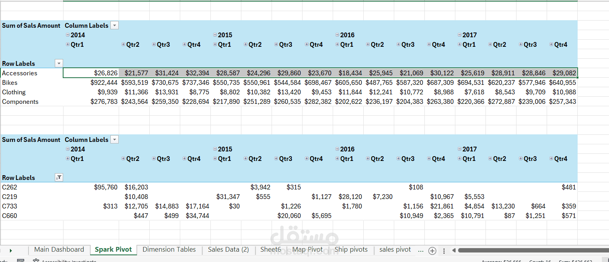Switch to the sales pivot sheet tab
The height and width of the screenshot is (262, 609).
click(x=395, y=250)
